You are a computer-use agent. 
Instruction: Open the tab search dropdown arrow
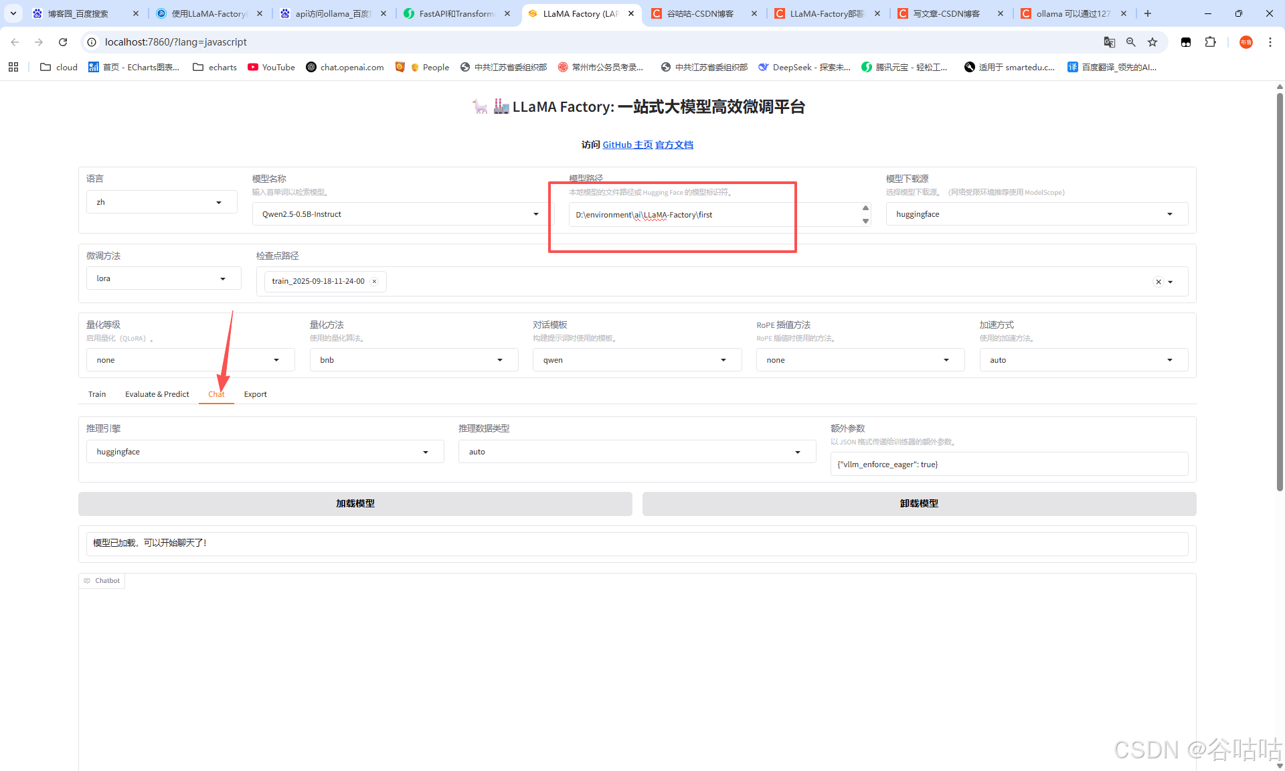(13, 13)
